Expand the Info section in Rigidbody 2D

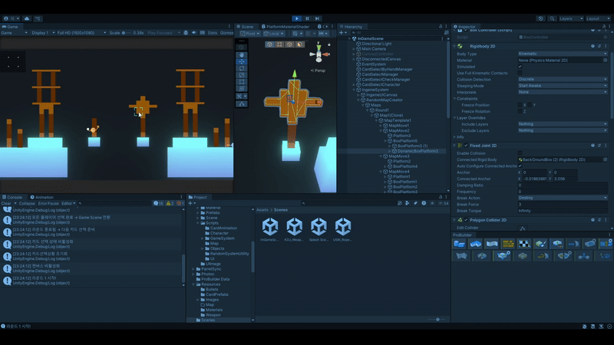(x=454, y=137)
